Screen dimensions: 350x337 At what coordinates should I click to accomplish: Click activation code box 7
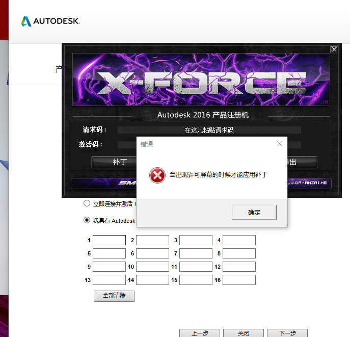[196, 253]
